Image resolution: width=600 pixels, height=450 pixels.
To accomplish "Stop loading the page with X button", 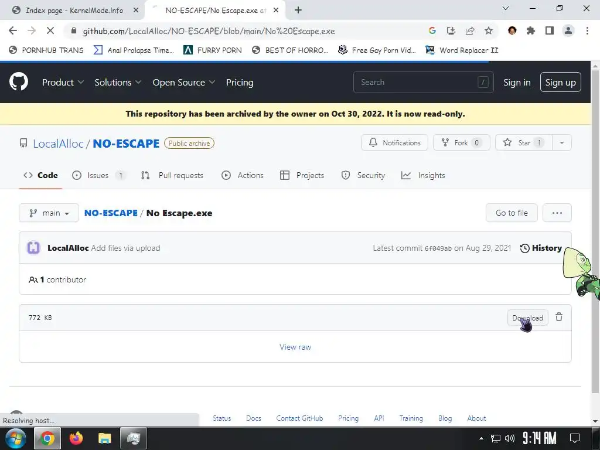I will pyautogui.click(x=50, y=30).
